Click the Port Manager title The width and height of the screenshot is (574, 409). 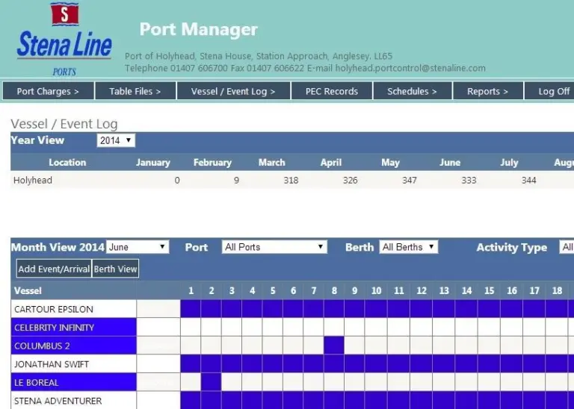pos(198,29)
